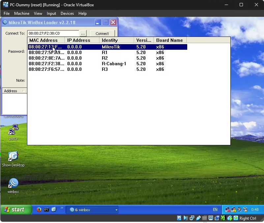Minimize the WinBox Loader window

click(98, 22)
